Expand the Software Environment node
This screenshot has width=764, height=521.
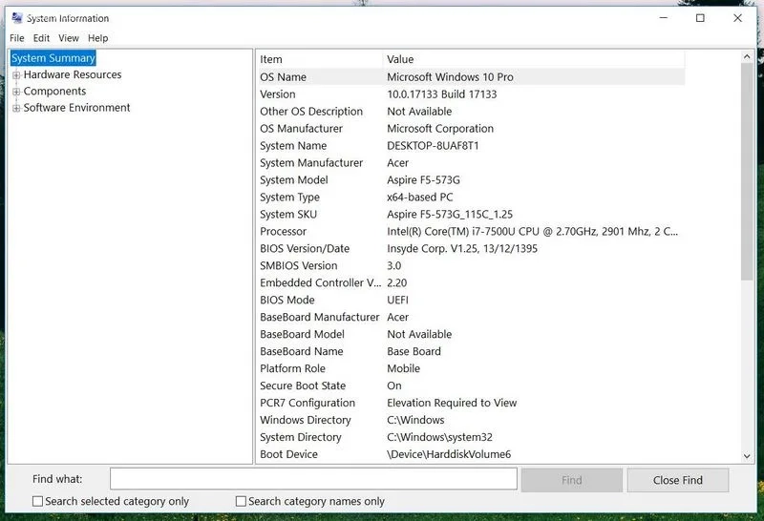16,108
